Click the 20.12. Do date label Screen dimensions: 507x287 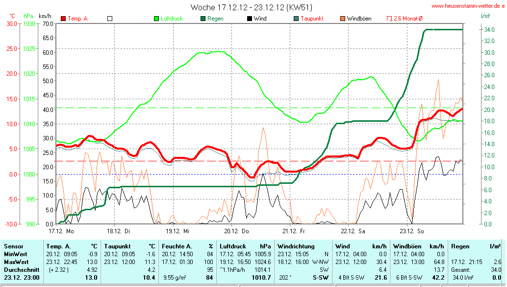tap(237, 230)
